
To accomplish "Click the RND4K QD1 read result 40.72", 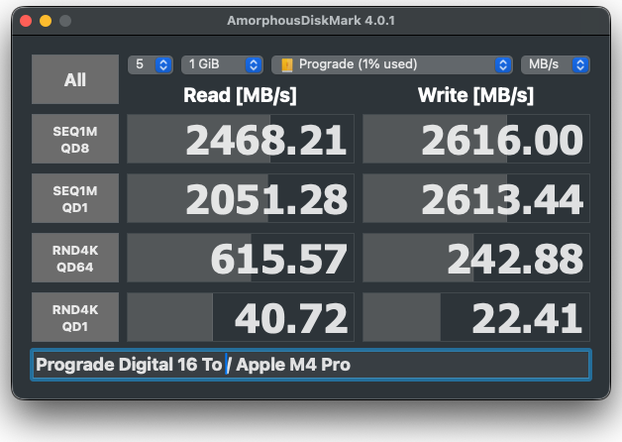I will click(240, 317).
